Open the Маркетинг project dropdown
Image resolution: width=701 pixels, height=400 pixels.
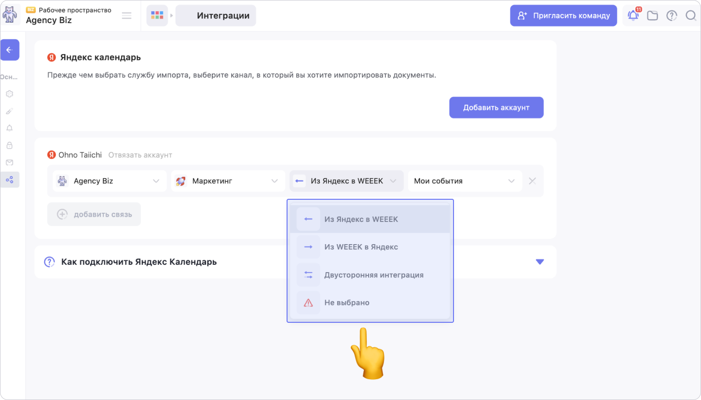click(x=227, y=181)
